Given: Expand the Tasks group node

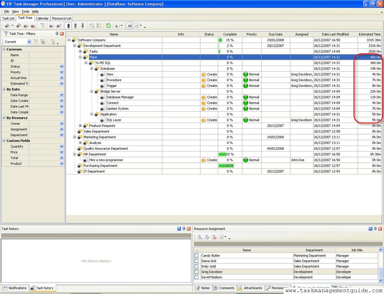Looking at the screenshot, I should tap(80, 52).
